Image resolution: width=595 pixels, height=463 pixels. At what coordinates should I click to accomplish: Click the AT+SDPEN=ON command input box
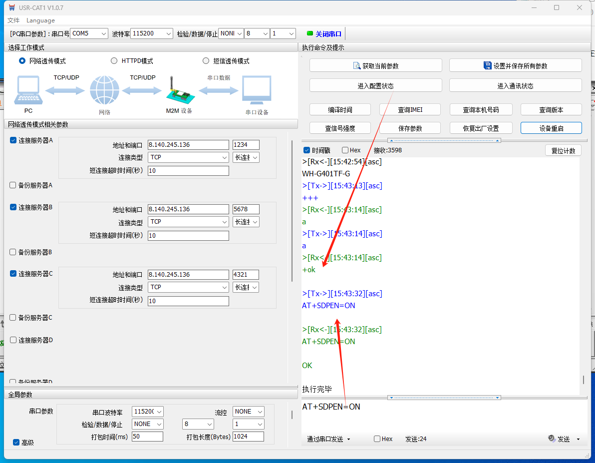pos(443,416)
